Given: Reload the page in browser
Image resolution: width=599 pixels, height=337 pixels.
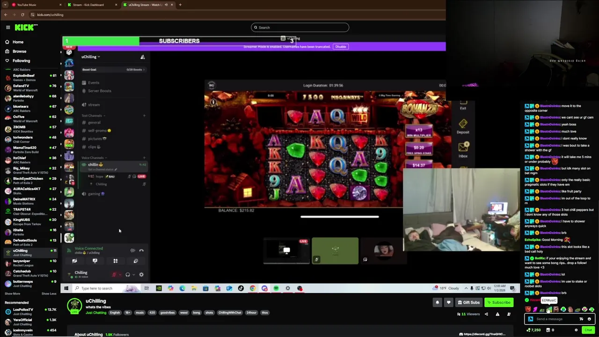Looking at the screenshot, I should (22, 15).
